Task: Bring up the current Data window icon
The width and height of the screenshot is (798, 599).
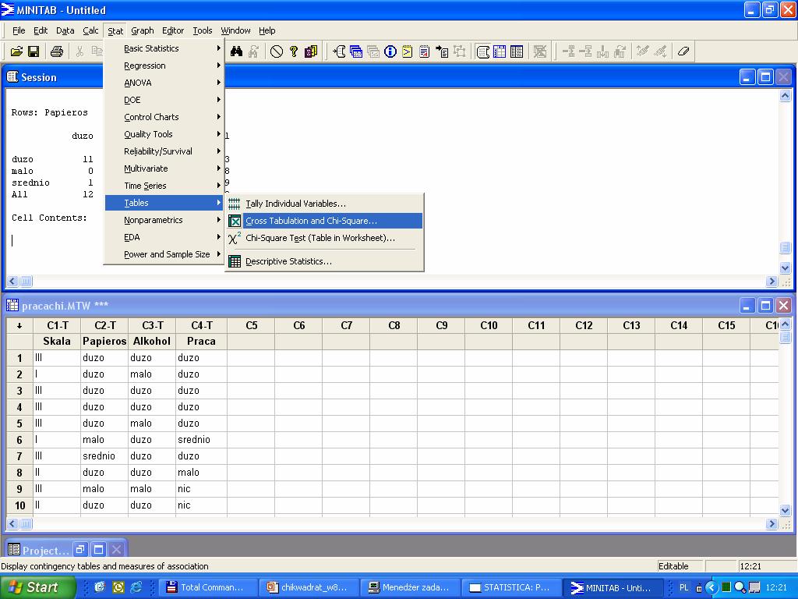Action: click(x=500, y=51)
